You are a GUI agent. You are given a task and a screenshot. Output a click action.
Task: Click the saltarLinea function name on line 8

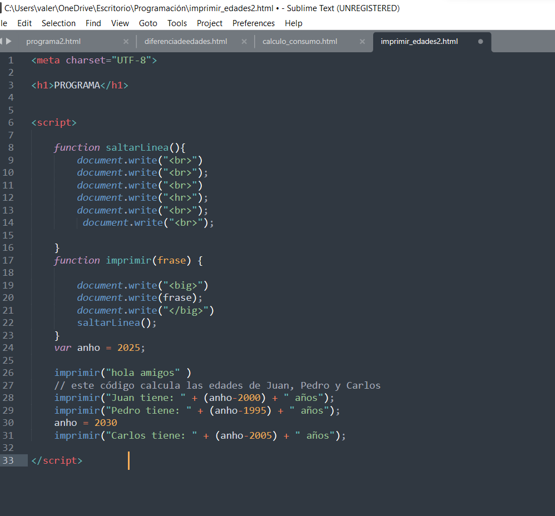pyautogui.click(x=137, y=147)
